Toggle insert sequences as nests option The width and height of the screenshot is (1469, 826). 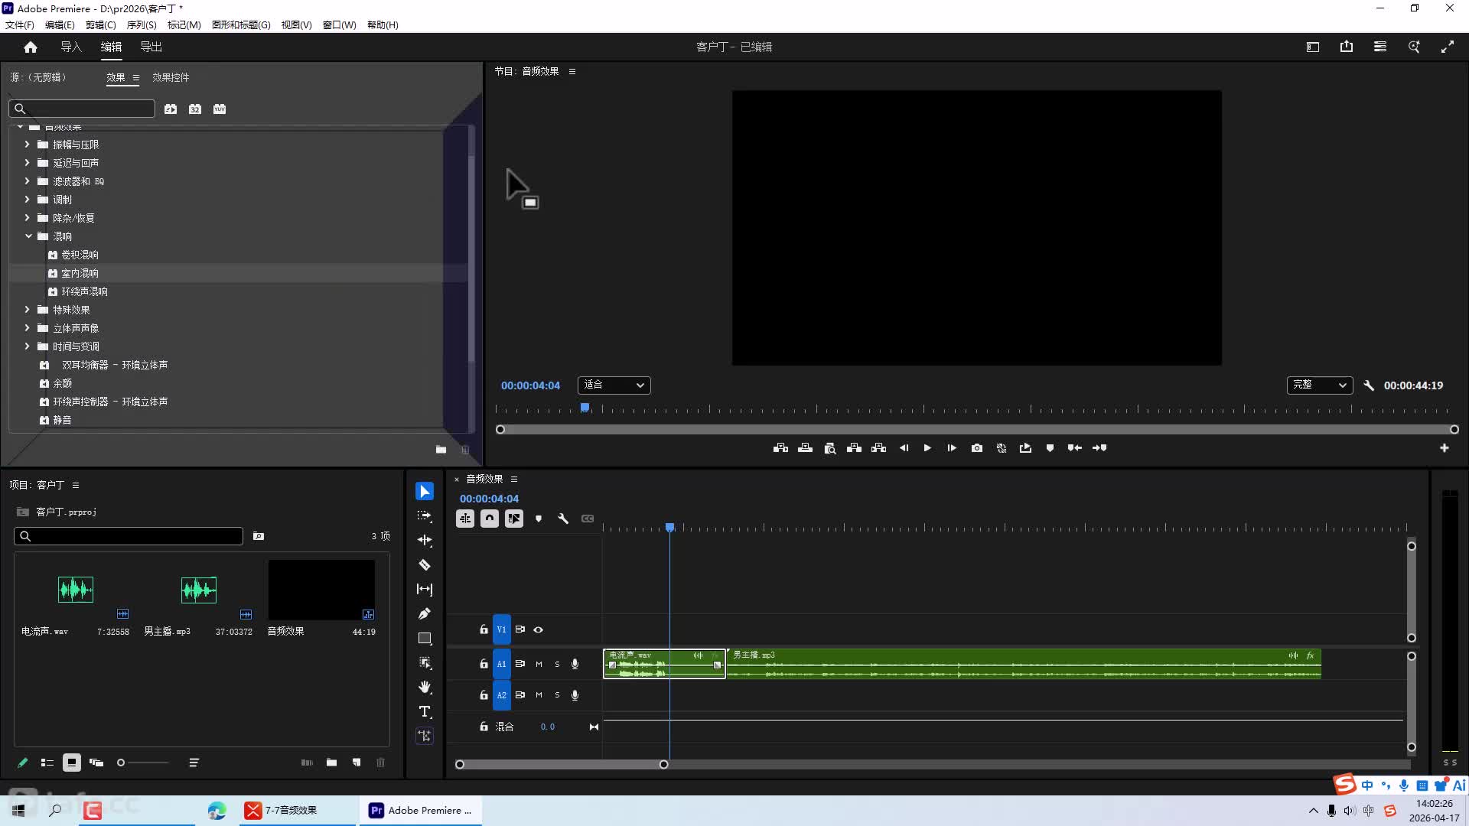tap(465, 519)
